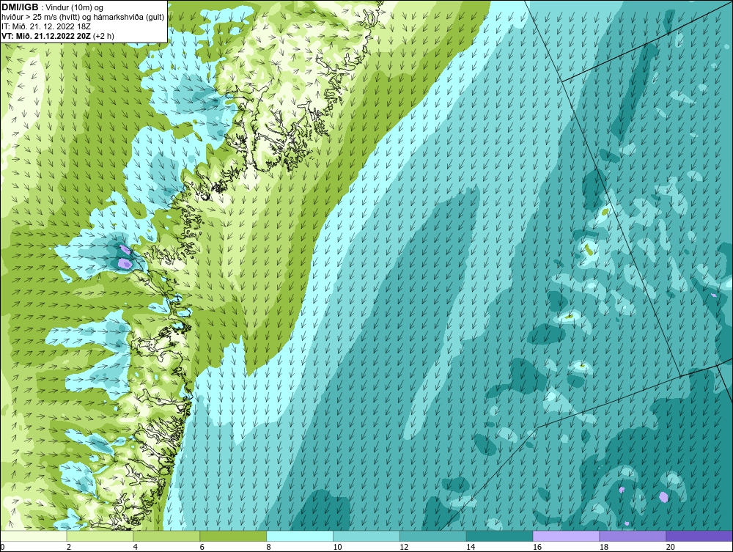Click the 0–2 m/s legend color swatch

click(x=34, y=536)
